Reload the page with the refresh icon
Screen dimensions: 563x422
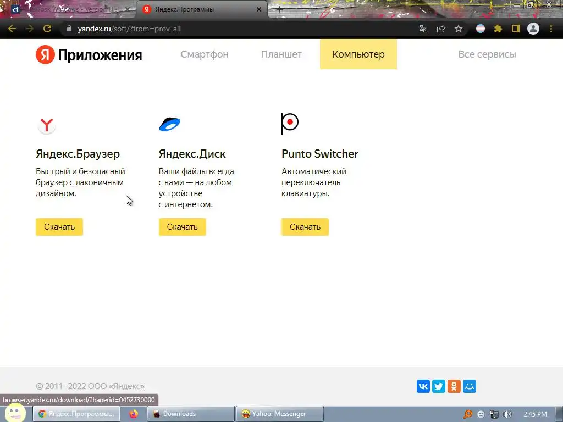[47, 29]
